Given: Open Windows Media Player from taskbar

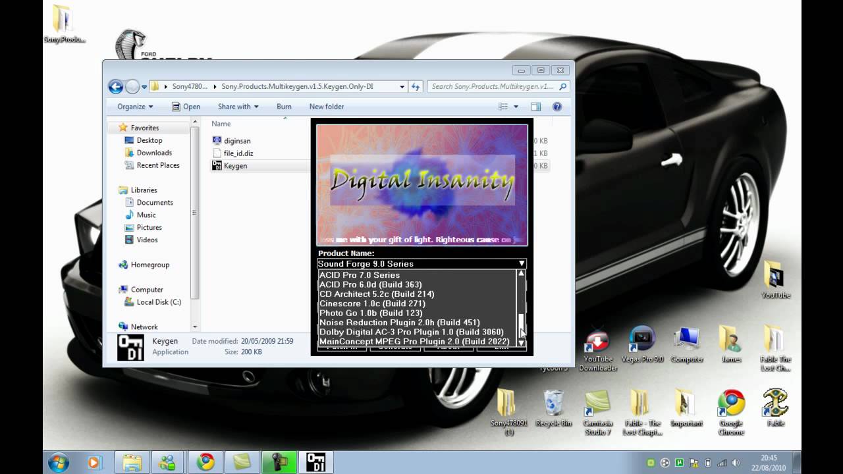Looking at the screenshot, I should pos(94,462).
